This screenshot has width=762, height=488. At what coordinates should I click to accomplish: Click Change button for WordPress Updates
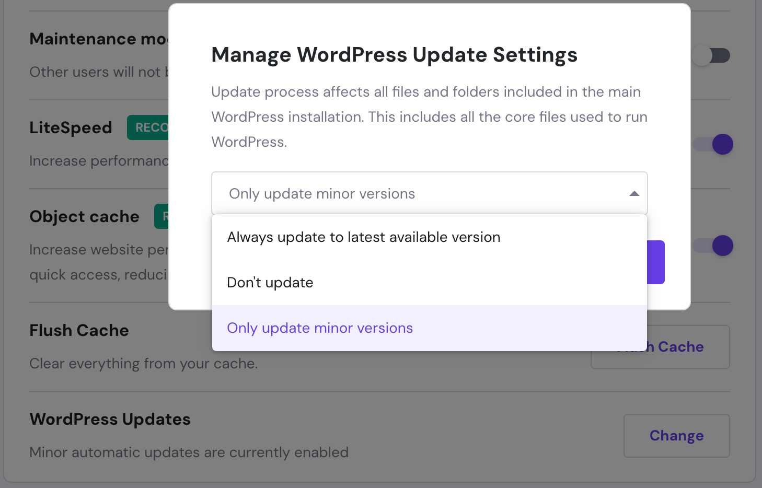(676, 436)
